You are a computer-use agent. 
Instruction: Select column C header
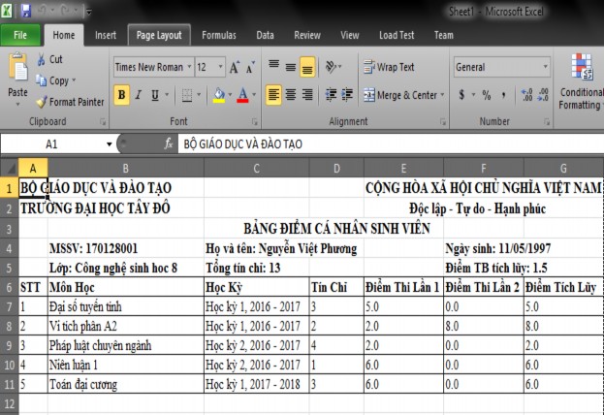click(256, 168)
